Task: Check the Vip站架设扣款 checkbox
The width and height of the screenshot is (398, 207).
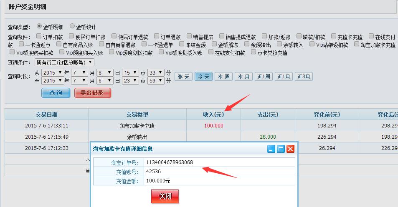Action: (312, 44)
